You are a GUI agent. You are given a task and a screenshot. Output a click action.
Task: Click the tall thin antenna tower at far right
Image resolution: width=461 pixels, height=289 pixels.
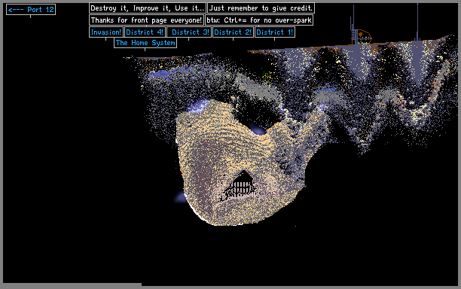(417, 22)
